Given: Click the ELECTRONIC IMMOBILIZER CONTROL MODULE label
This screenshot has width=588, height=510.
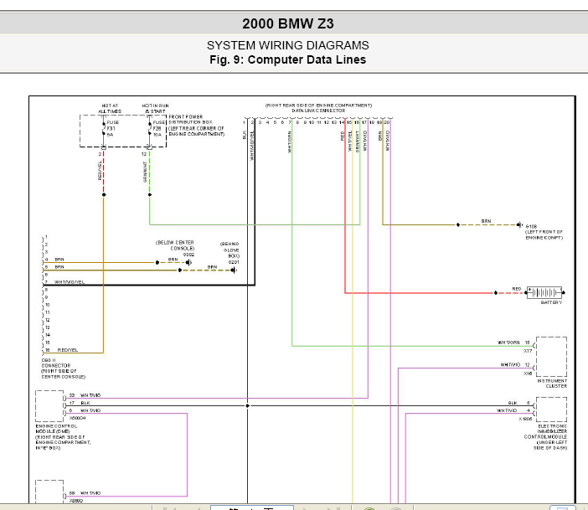Looking at the screenshot, I should (x=545, y=431).
